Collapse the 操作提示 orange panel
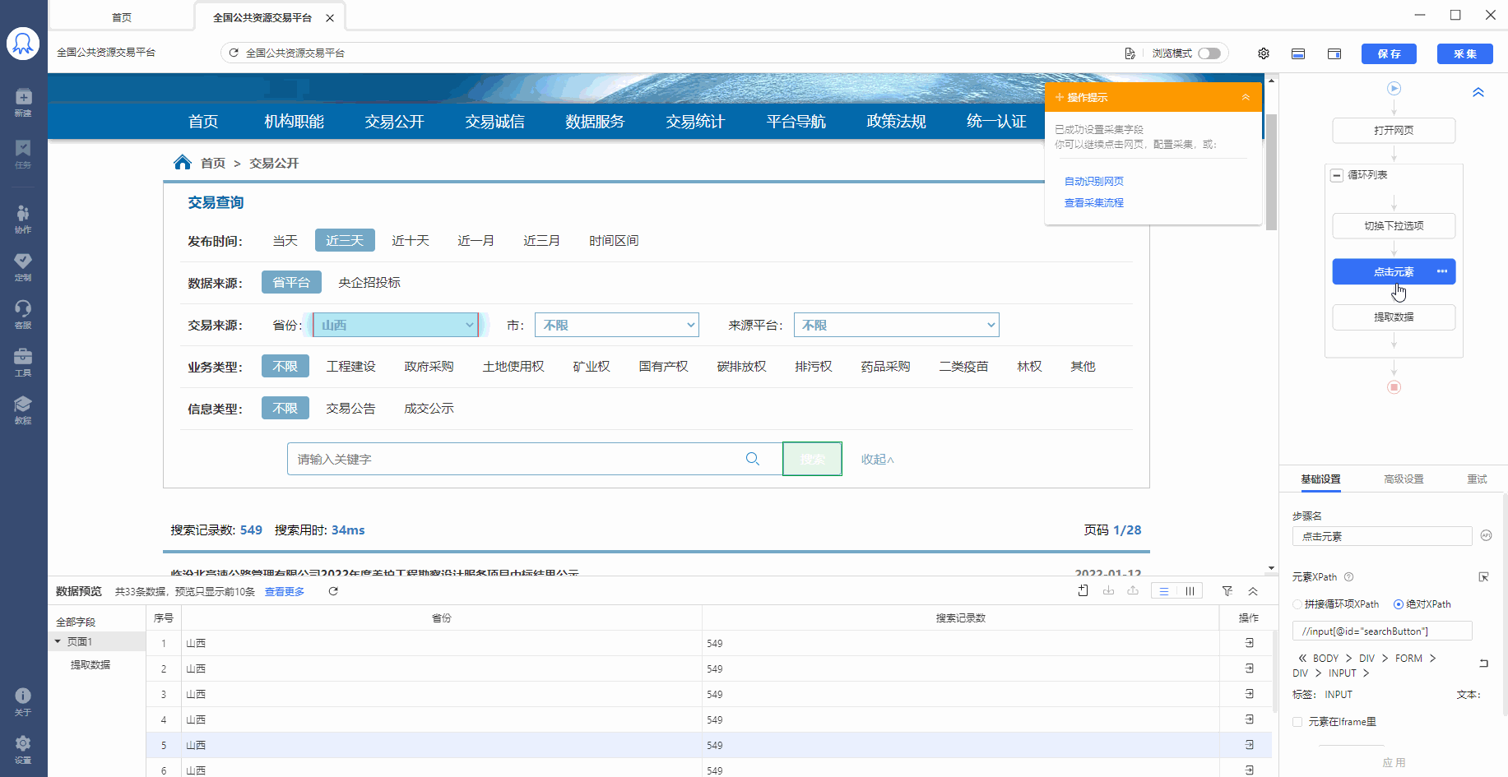Viewport: 1508px width, 777px height. (x=1246, y=97)
